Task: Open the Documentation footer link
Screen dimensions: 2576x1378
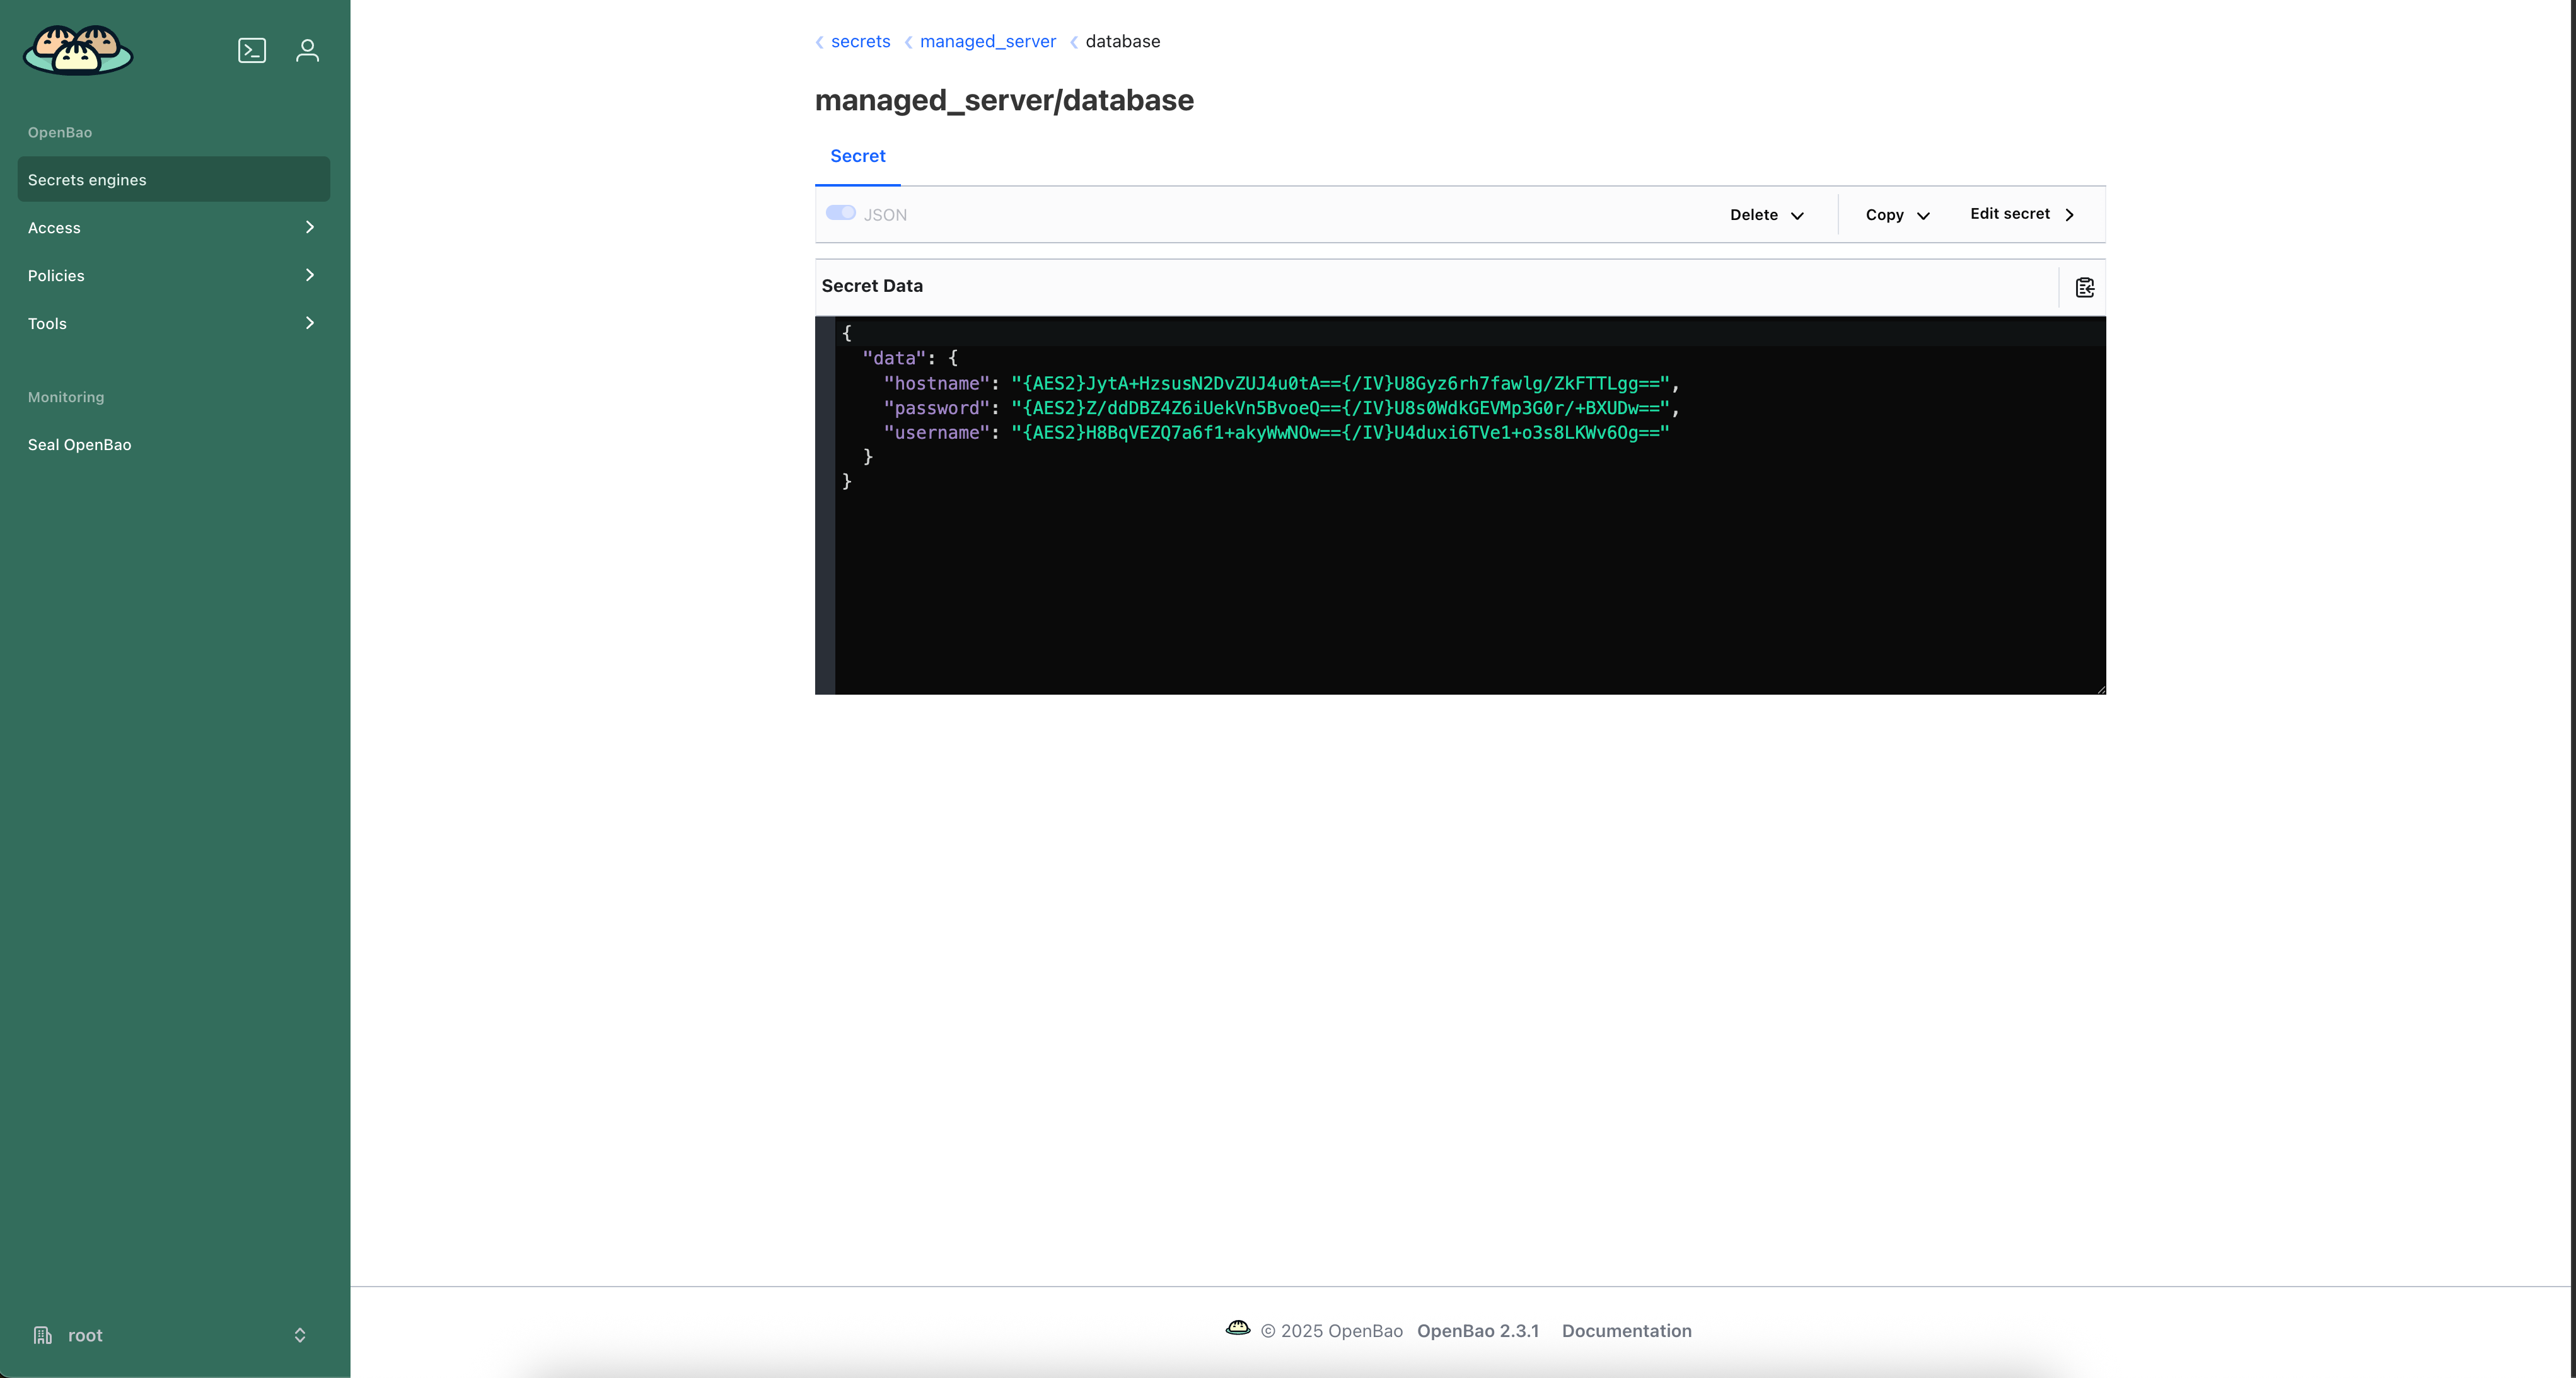Action: (1626, 1331)
